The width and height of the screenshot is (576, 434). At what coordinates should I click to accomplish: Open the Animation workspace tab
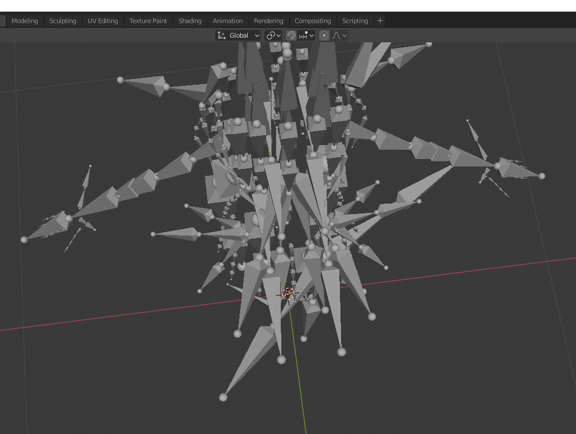(x=228, y=21)
